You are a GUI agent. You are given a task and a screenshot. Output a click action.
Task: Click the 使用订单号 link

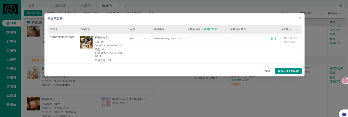209,29
